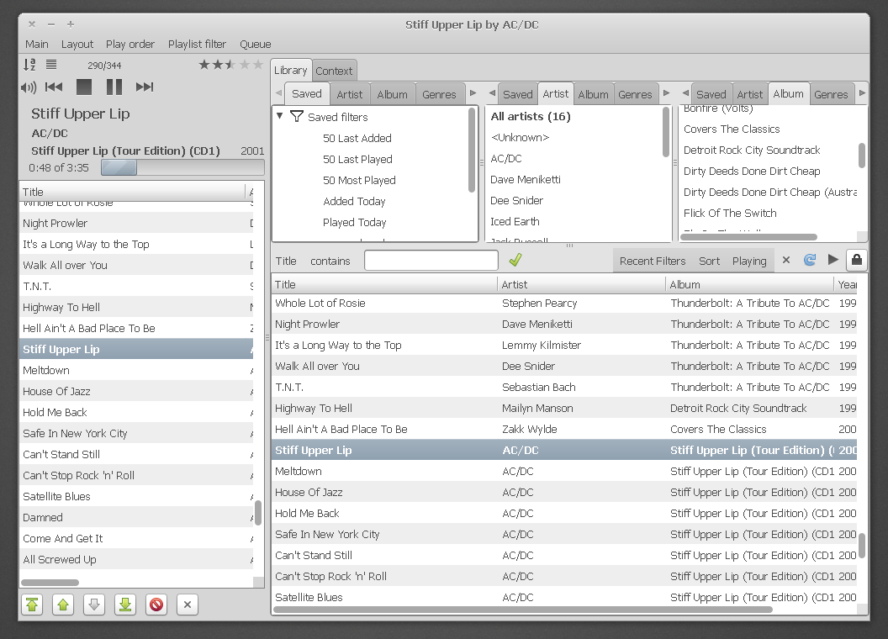Open the Playlist filter menu
This screenshot has width=888, height=639.
click(197, 45)
